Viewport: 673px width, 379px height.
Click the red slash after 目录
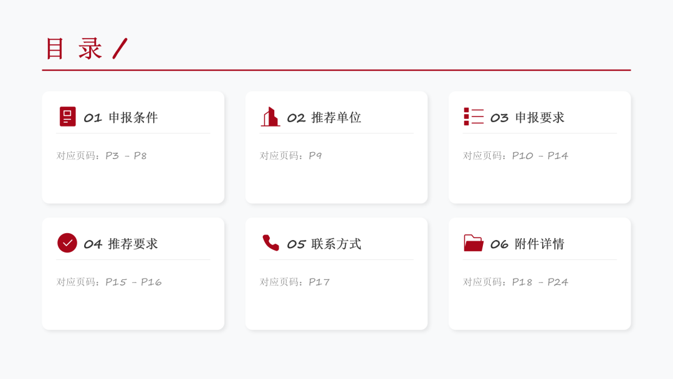pyautogui.click(x=120, y=49)
